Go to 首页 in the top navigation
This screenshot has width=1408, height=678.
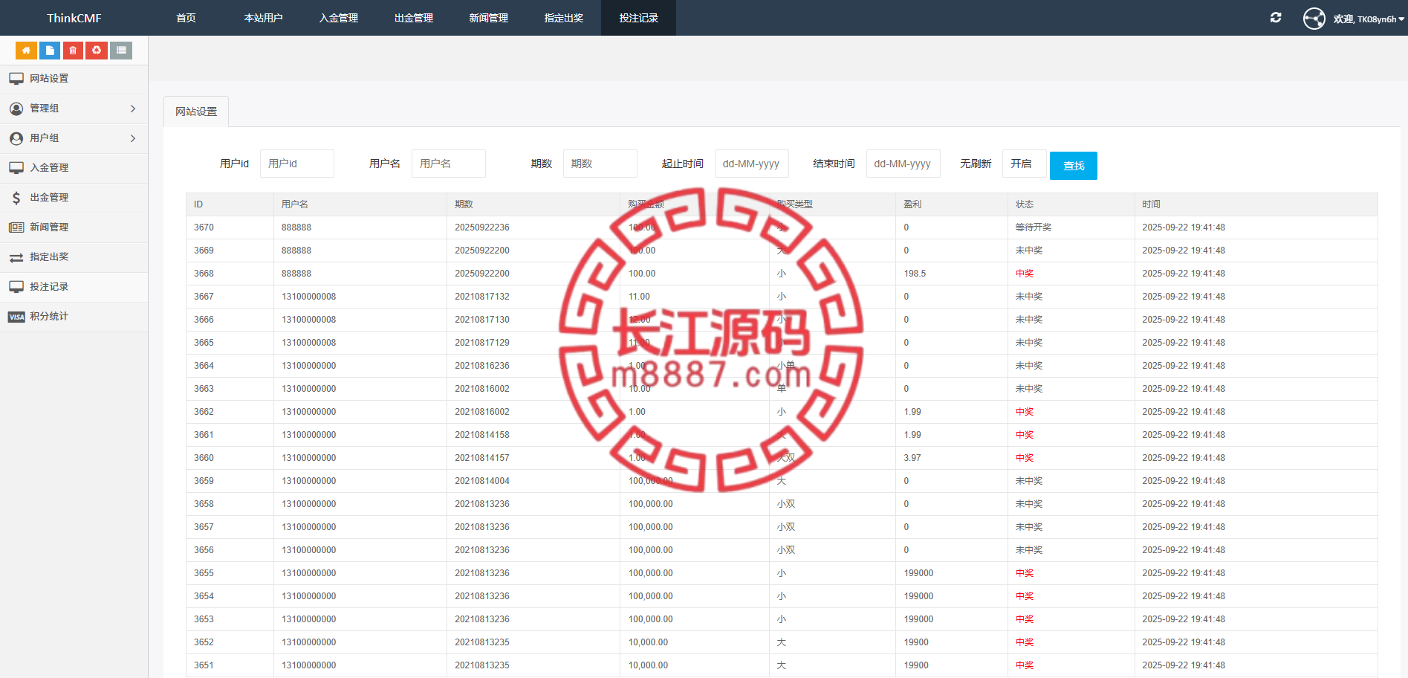click(x=186, y=18)
